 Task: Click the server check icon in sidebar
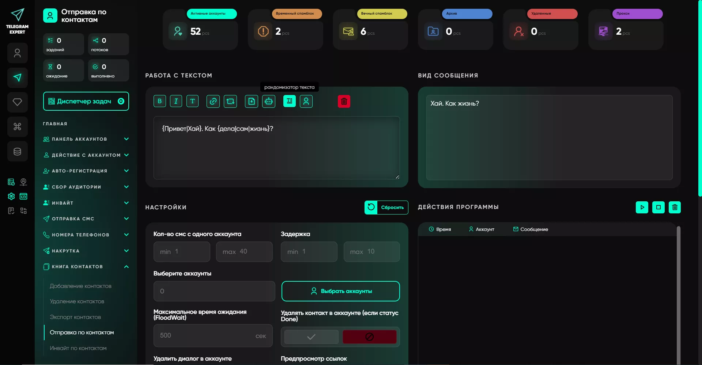11,182
